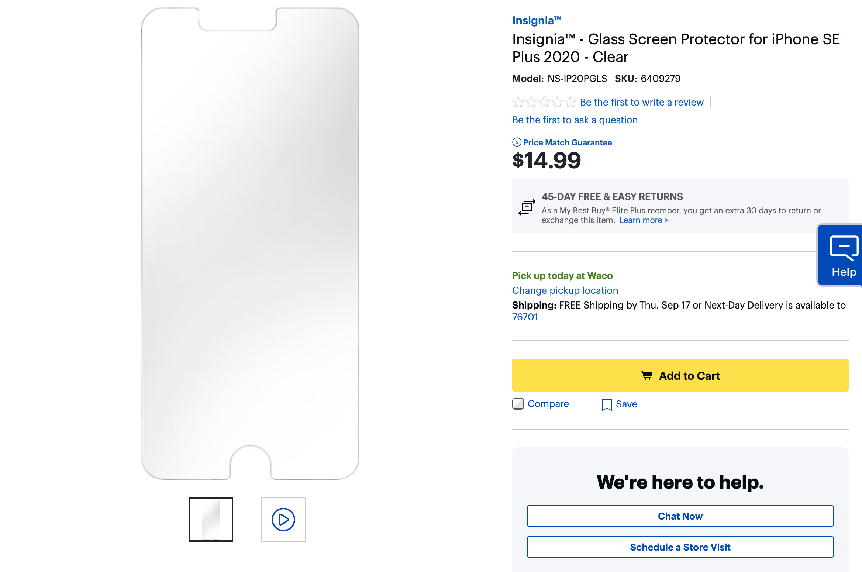The image size is (862, 572).
Task: Play the product video
Action: [x=283, y=519]
